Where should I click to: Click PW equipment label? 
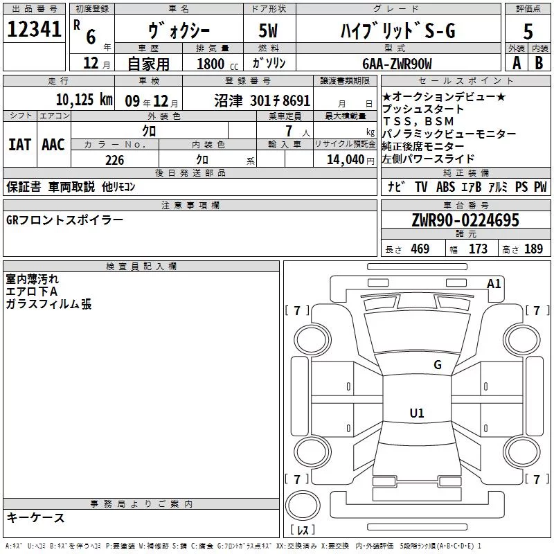[x=540, y=186]
